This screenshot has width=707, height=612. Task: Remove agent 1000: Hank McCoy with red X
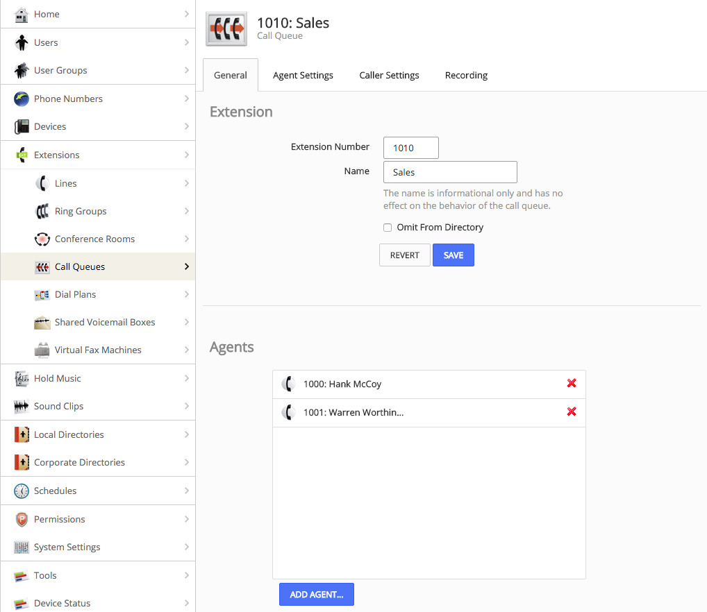click(x=572, y=383)
